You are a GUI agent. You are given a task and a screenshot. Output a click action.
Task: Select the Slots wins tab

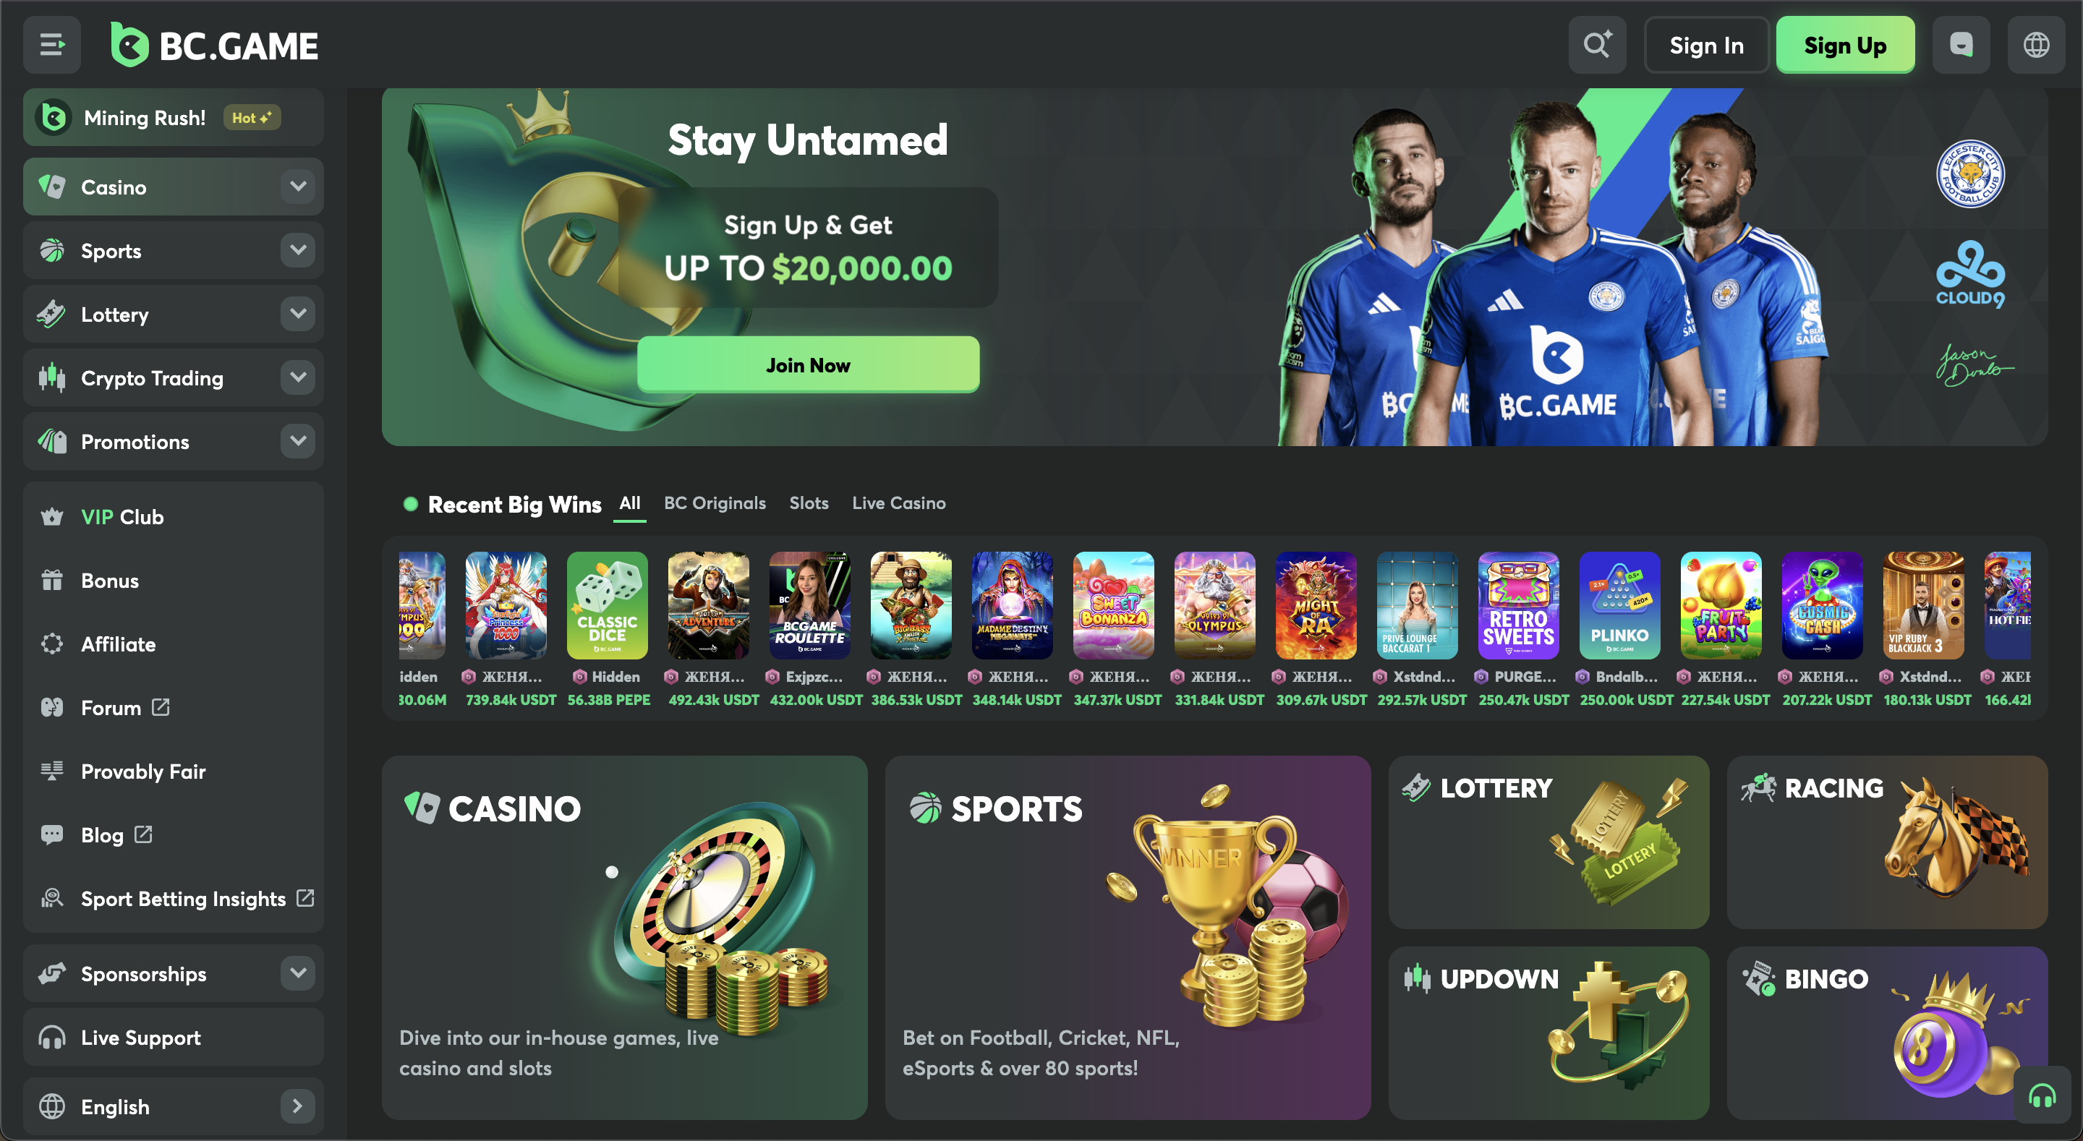click(x=809, y=503)
